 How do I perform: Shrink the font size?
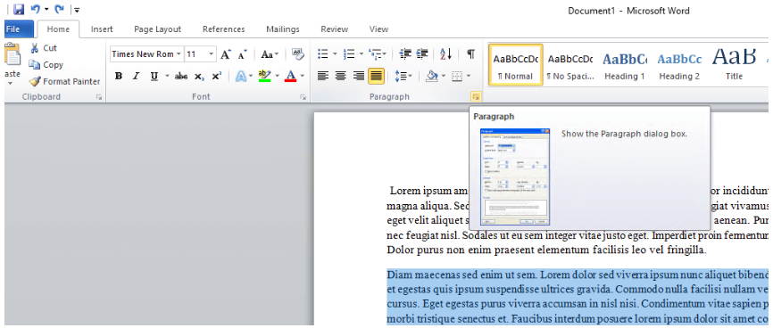tap(243, 54)
